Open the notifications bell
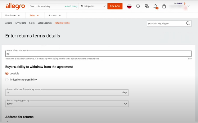Viewport: 198px width, 123px height. pos(155,6)
